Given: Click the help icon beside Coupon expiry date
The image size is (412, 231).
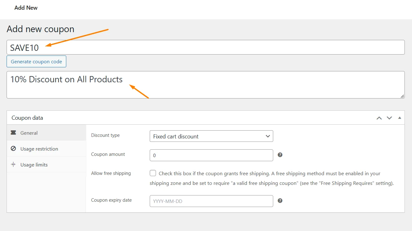Looking at the screenshot, I should [x=280, y=200].
